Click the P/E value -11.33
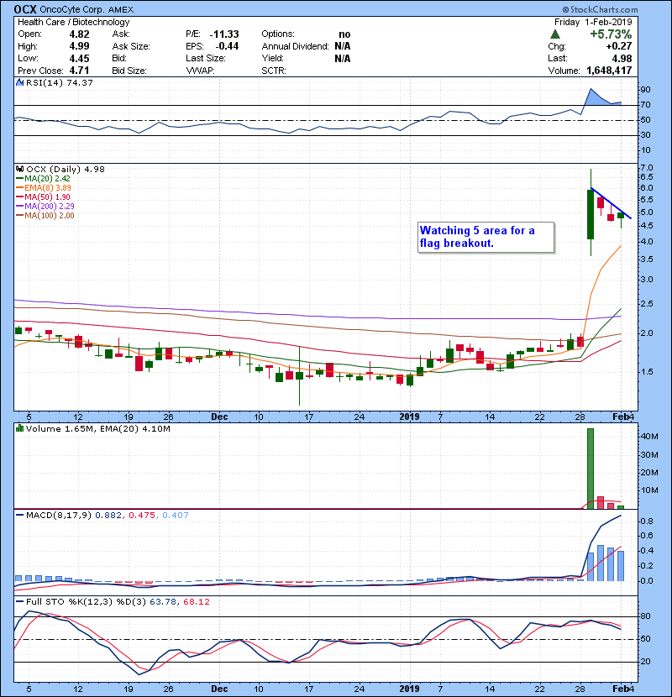Screen dimensions: 672x697 pos(224,34)
